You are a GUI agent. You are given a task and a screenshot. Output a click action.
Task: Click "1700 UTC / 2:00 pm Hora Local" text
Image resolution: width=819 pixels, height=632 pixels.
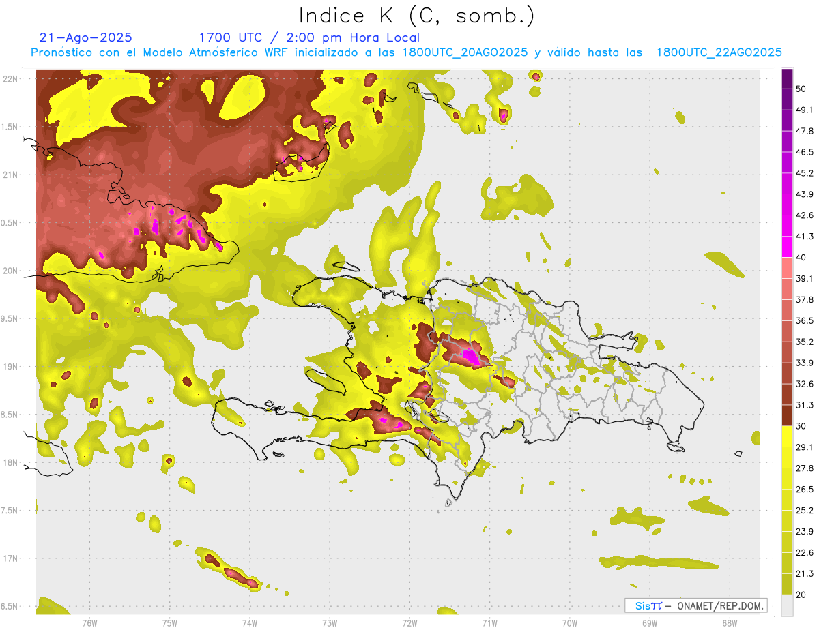(x=309, y=37)
